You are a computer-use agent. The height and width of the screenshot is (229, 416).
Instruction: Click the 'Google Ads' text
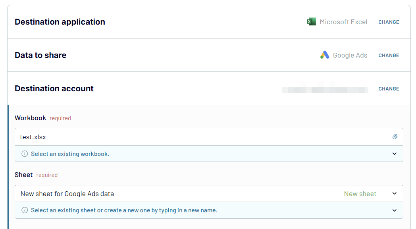pyautogui.click(x=350, y=56)
